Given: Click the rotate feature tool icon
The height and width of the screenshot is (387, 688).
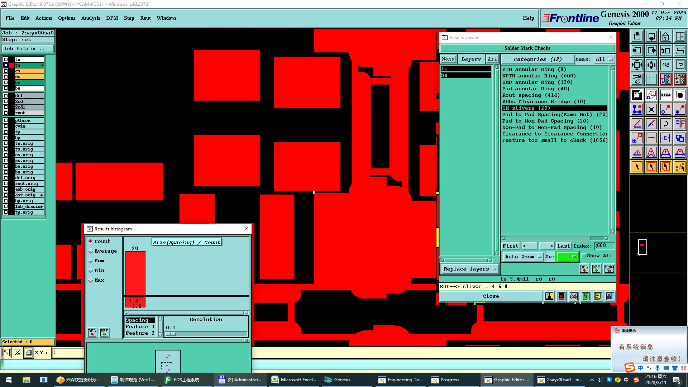Looking at the screenshot, I should [x=665, y=124].
